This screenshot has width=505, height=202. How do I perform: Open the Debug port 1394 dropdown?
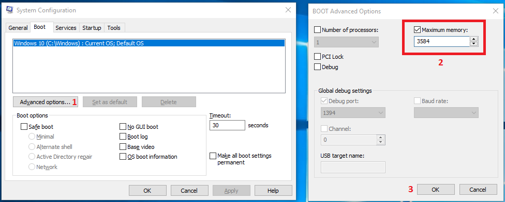[353, 112]
